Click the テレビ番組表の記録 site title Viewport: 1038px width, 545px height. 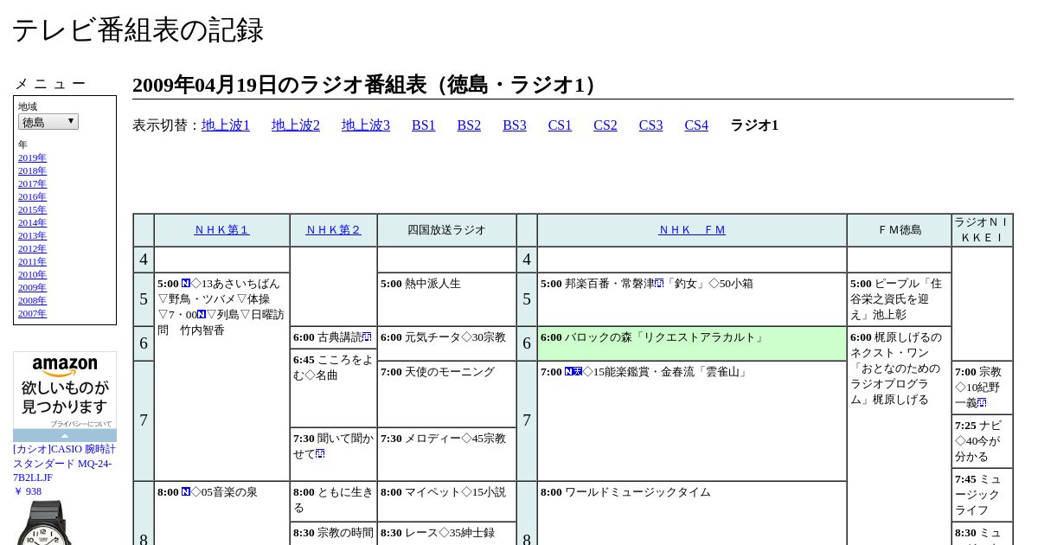pos(138,30)
